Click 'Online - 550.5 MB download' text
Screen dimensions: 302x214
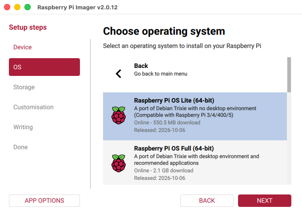pos(167,123)
